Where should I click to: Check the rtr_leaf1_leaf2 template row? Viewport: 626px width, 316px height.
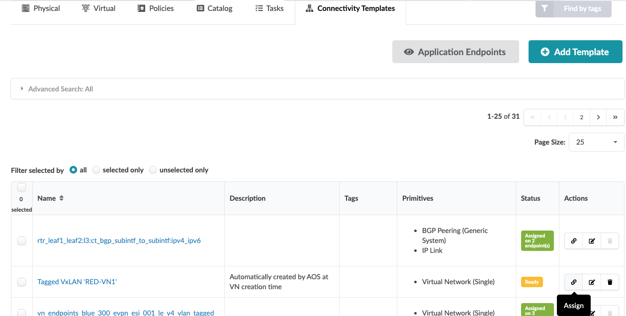(21, 240)
